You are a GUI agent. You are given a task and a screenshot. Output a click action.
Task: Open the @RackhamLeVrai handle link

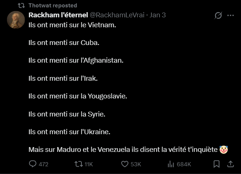[117, 15]
